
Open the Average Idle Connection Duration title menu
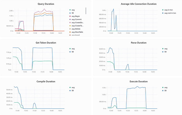(138, 4)
